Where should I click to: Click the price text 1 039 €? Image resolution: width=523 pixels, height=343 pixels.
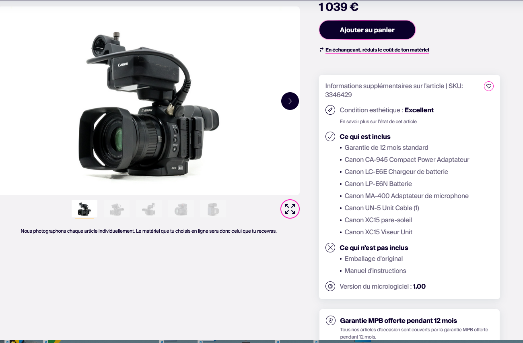tap(338, 7)
